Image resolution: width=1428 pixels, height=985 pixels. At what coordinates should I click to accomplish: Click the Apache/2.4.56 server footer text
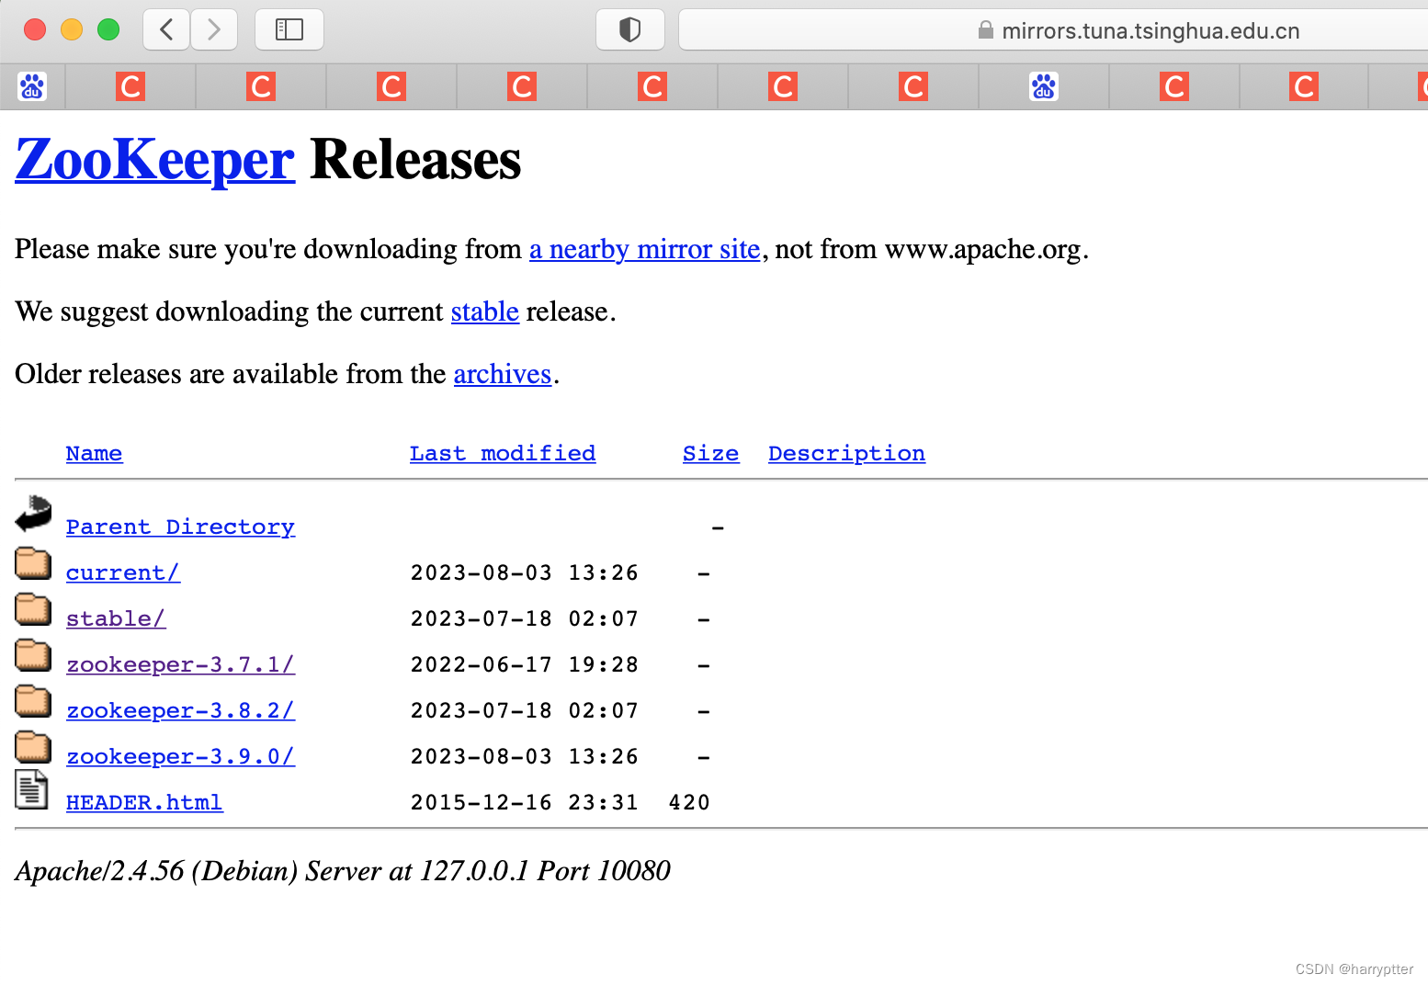[343, 871]
